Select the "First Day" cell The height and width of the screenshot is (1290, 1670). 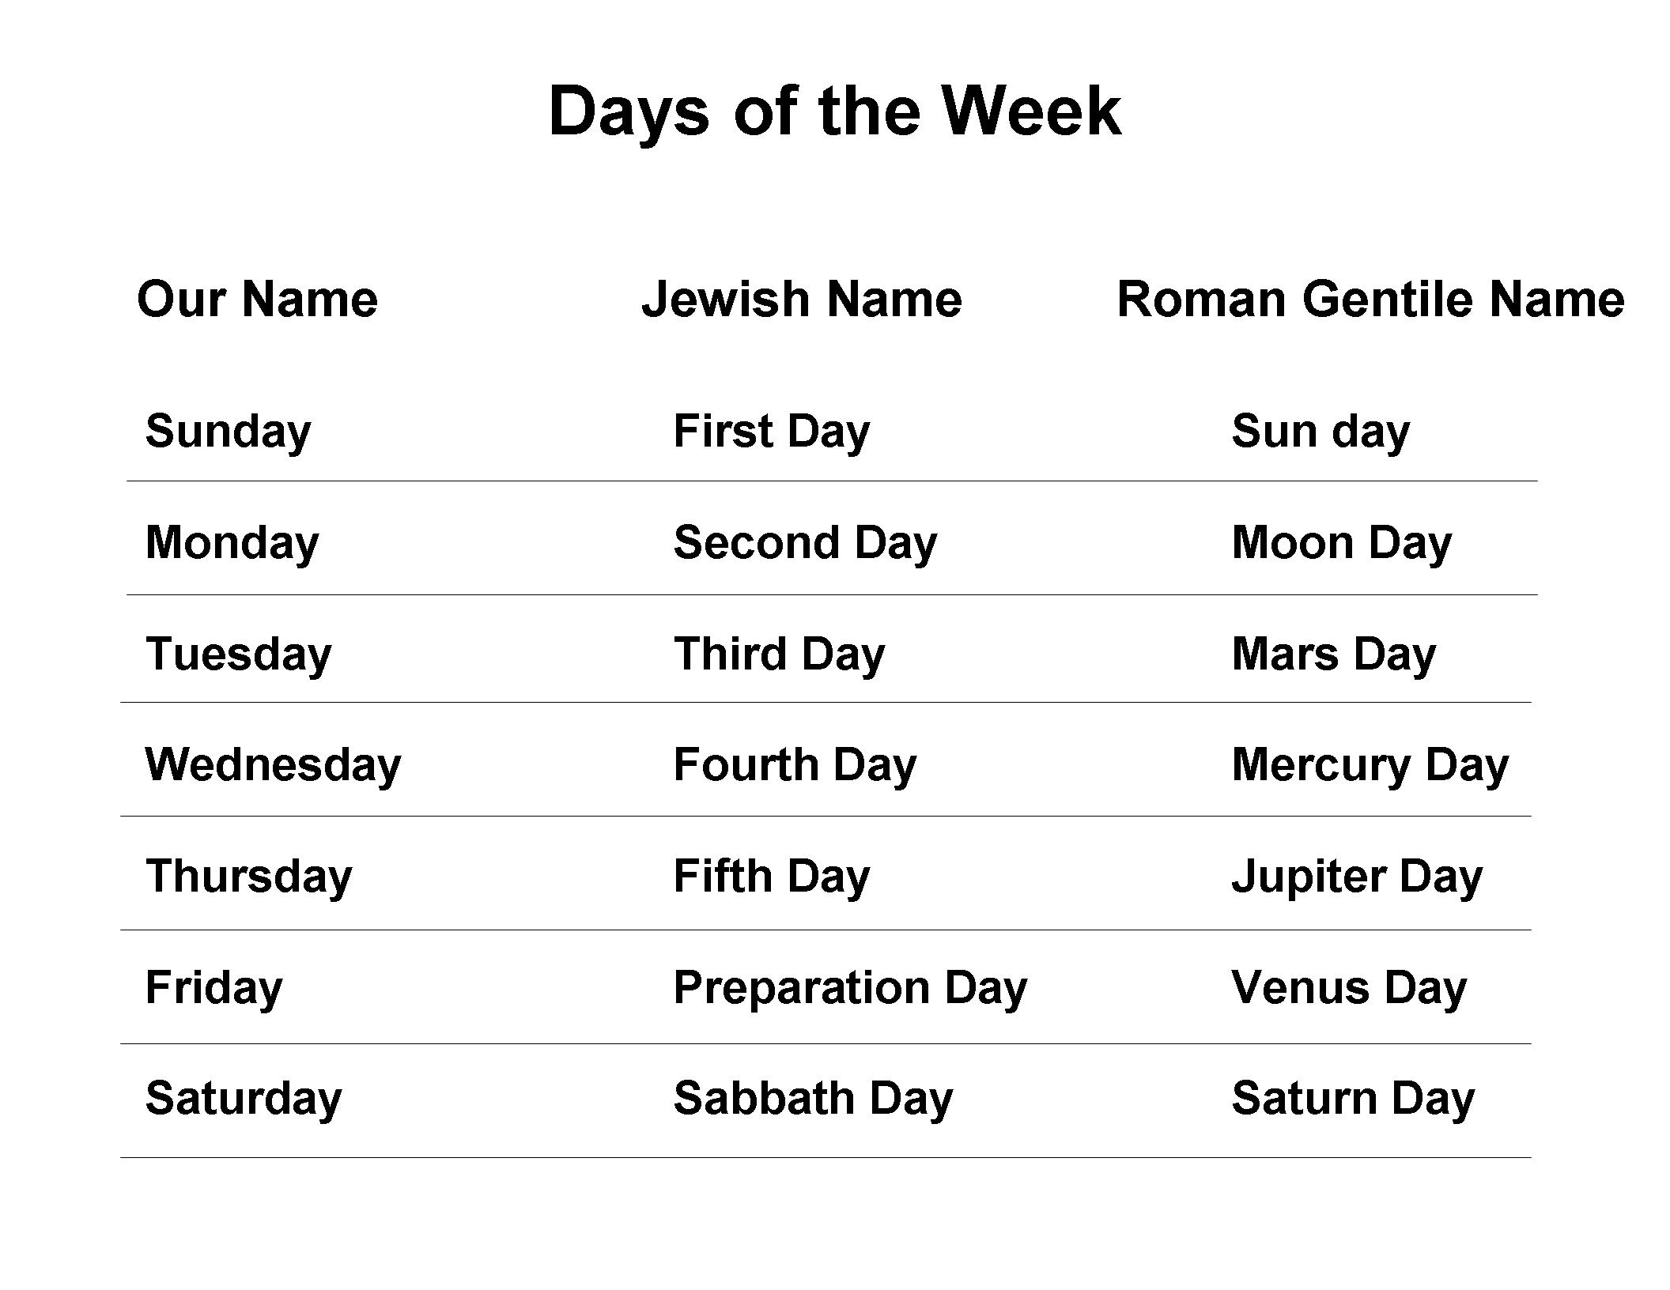pos(771,432)
